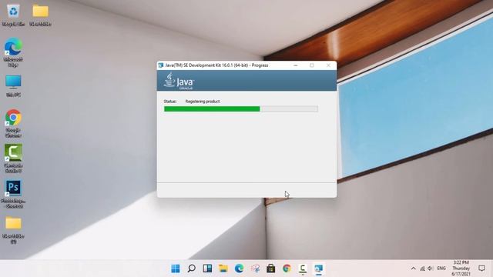Click the "Registering product" status text
This screenshot has height=277, width=493.
pos(203,102)
